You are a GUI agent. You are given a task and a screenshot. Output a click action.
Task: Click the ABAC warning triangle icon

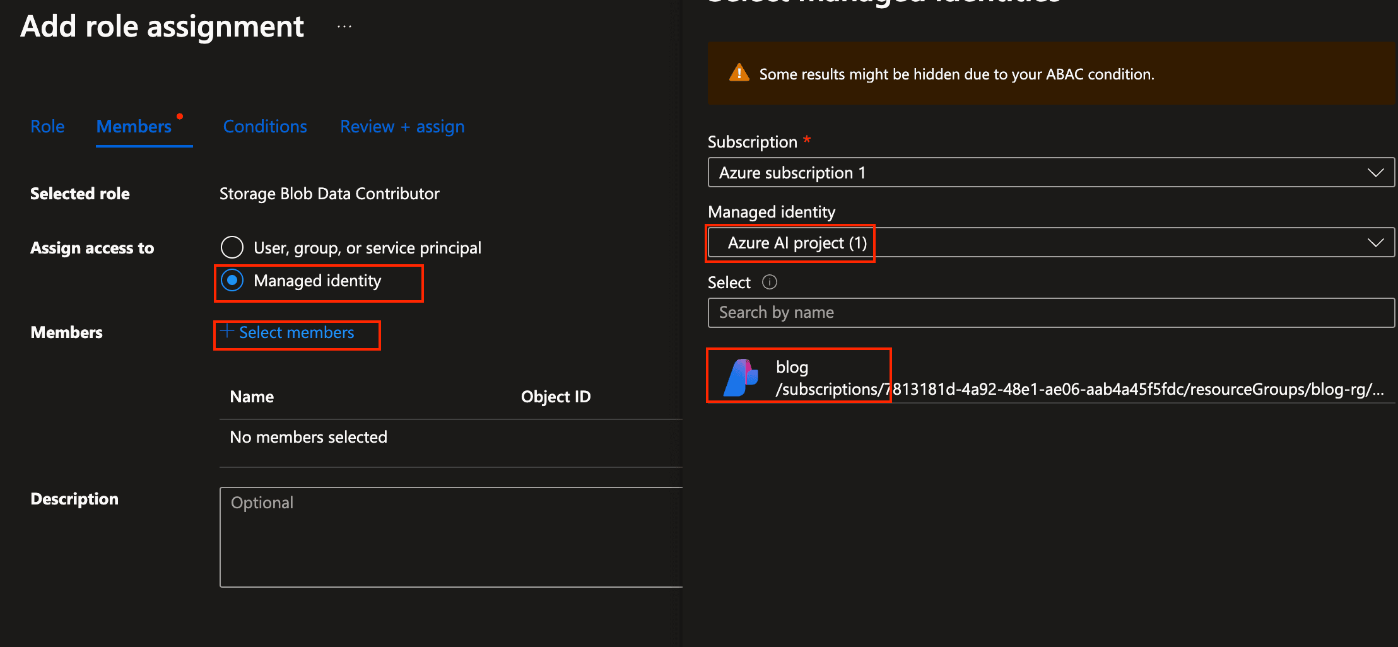coord(739,73)
